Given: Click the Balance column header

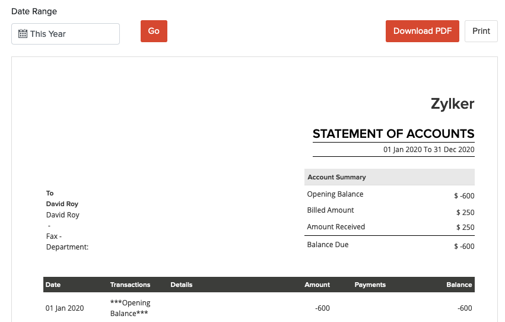Looking at the screenshot, I should tap(459, 285).
